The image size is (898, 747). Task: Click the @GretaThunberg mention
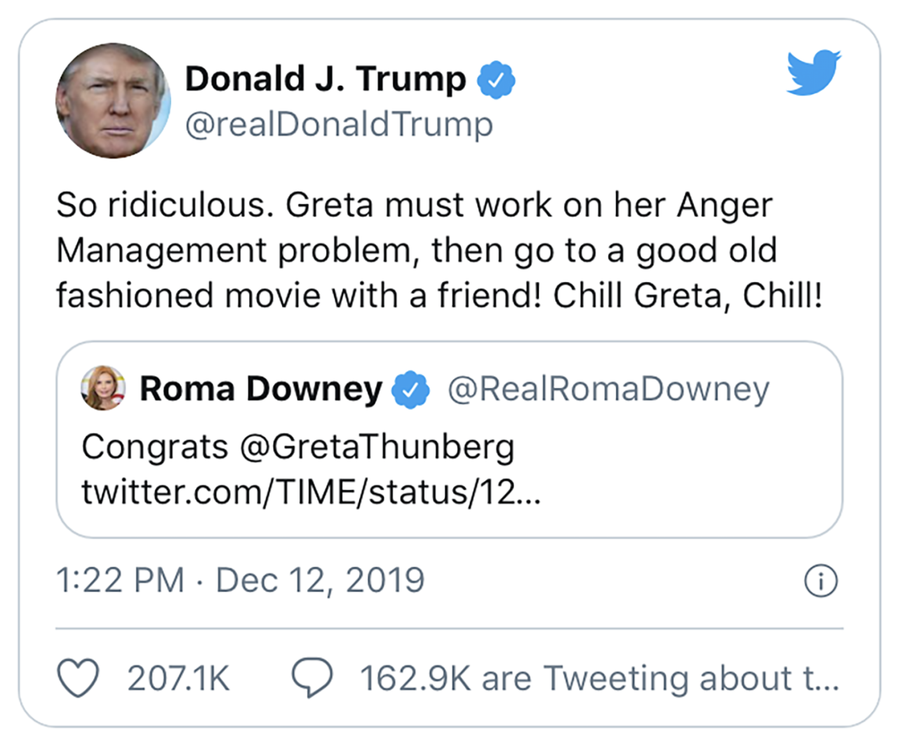click(377, 447)
